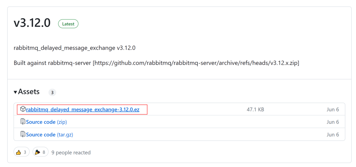Click the "9 people reacted" text
The width and height of the screenshot is (356, 167).
pyautogui.click(x=71, y=153)
